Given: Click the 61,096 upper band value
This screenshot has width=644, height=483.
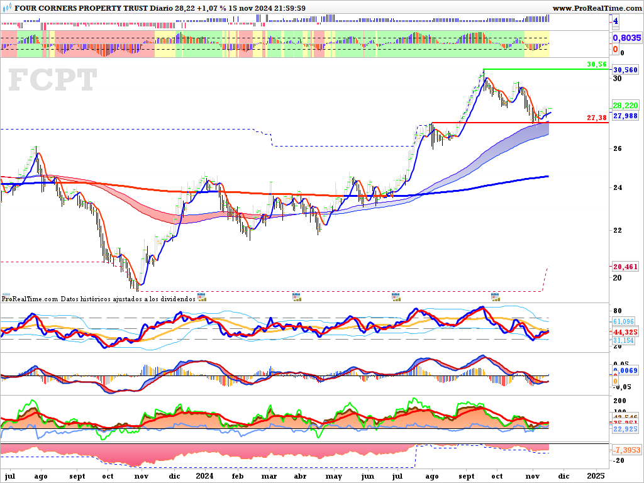Looking at the screenshot, I should tap(623, 321).
